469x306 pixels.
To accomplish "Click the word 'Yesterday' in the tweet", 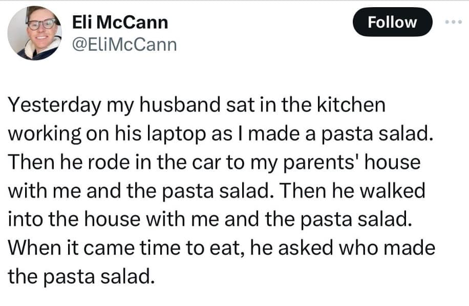I will click(x=54, y=105).
